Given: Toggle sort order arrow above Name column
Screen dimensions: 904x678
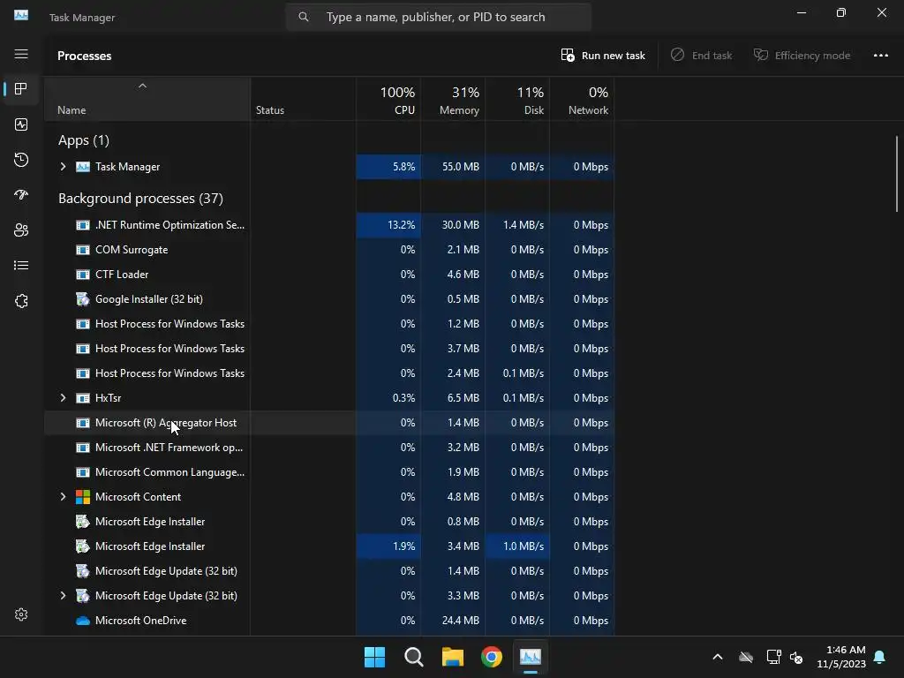Looking at the screenshot, I should coord(142,86).
